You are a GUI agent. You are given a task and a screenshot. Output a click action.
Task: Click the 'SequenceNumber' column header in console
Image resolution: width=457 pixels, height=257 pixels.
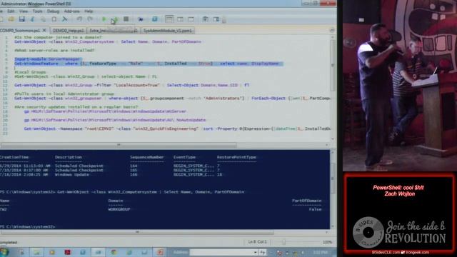147,157
